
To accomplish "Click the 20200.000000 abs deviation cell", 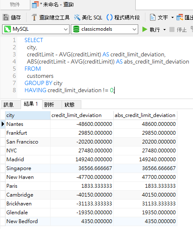I will click(x=145, y=142).
